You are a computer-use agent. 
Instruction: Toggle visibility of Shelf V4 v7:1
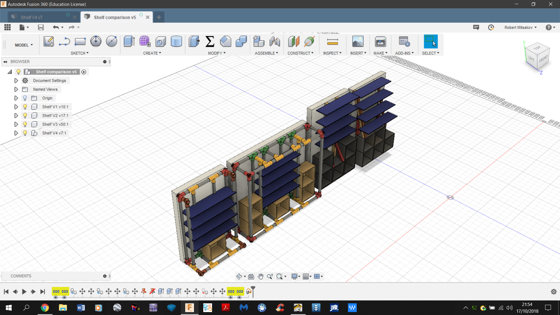tap(25, 133)
